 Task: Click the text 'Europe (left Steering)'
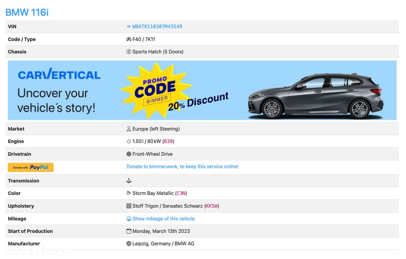[x=156, y=129]
